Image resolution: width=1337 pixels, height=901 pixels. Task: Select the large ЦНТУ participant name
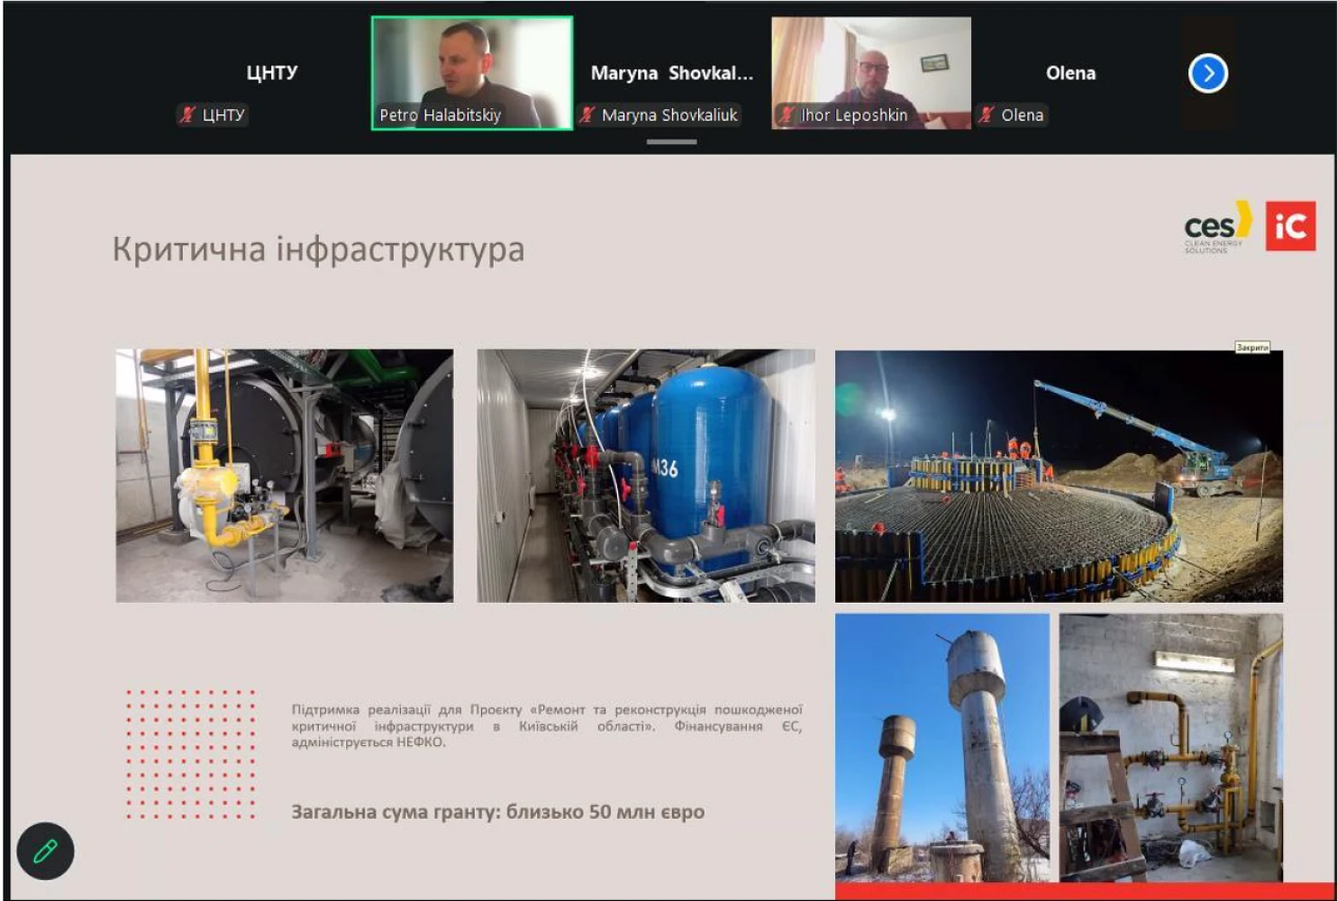coord(271,73)
